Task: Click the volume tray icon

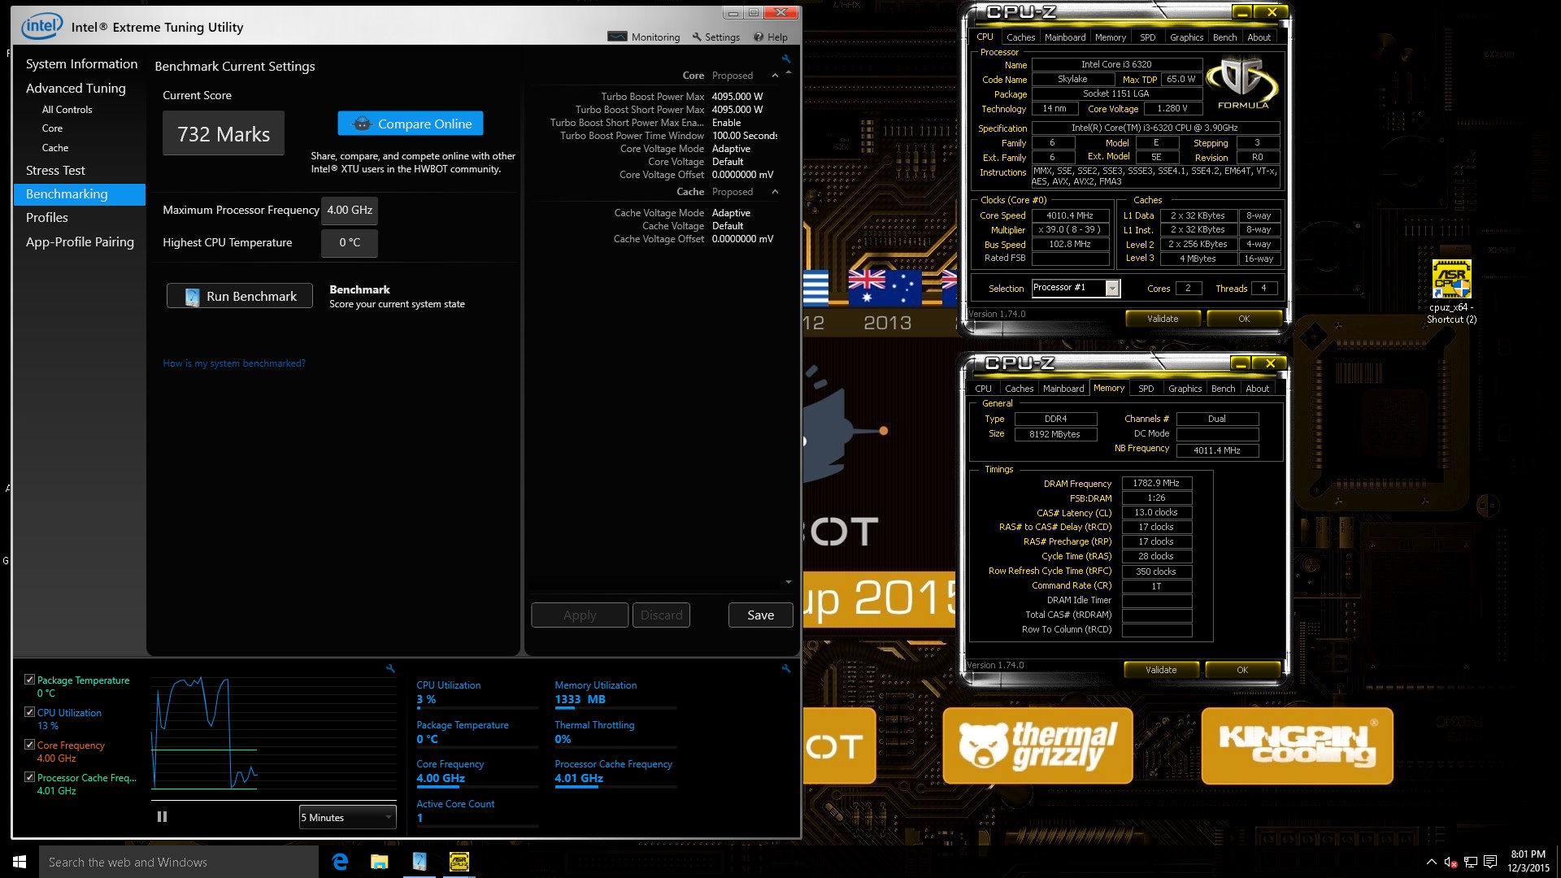Action: pyautogui.click(x=1450, y=862)
